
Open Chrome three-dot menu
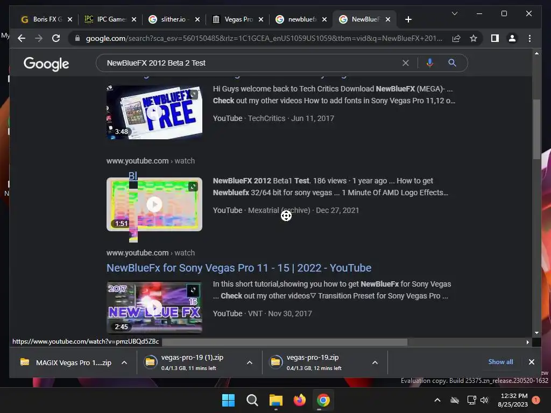529,38
